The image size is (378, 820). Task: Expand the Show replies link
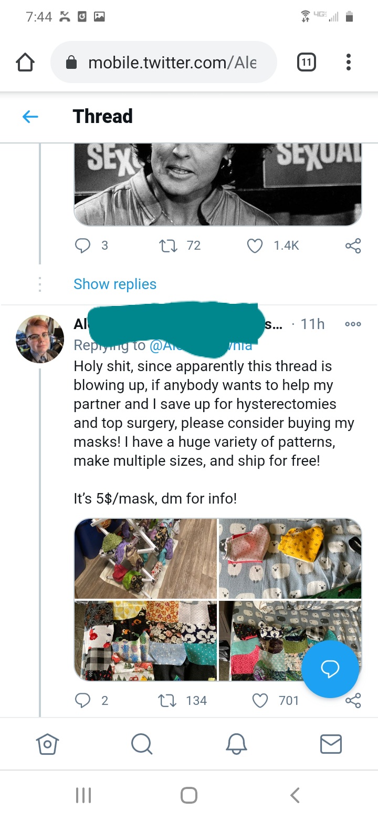coord(115,284)
